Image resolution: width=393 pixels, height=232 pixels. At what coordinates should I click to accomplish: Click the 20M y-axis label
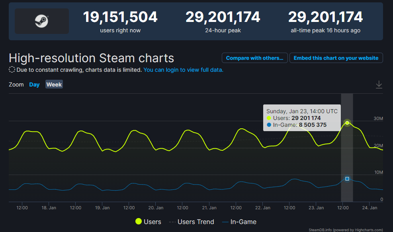[x=378, y=145]
